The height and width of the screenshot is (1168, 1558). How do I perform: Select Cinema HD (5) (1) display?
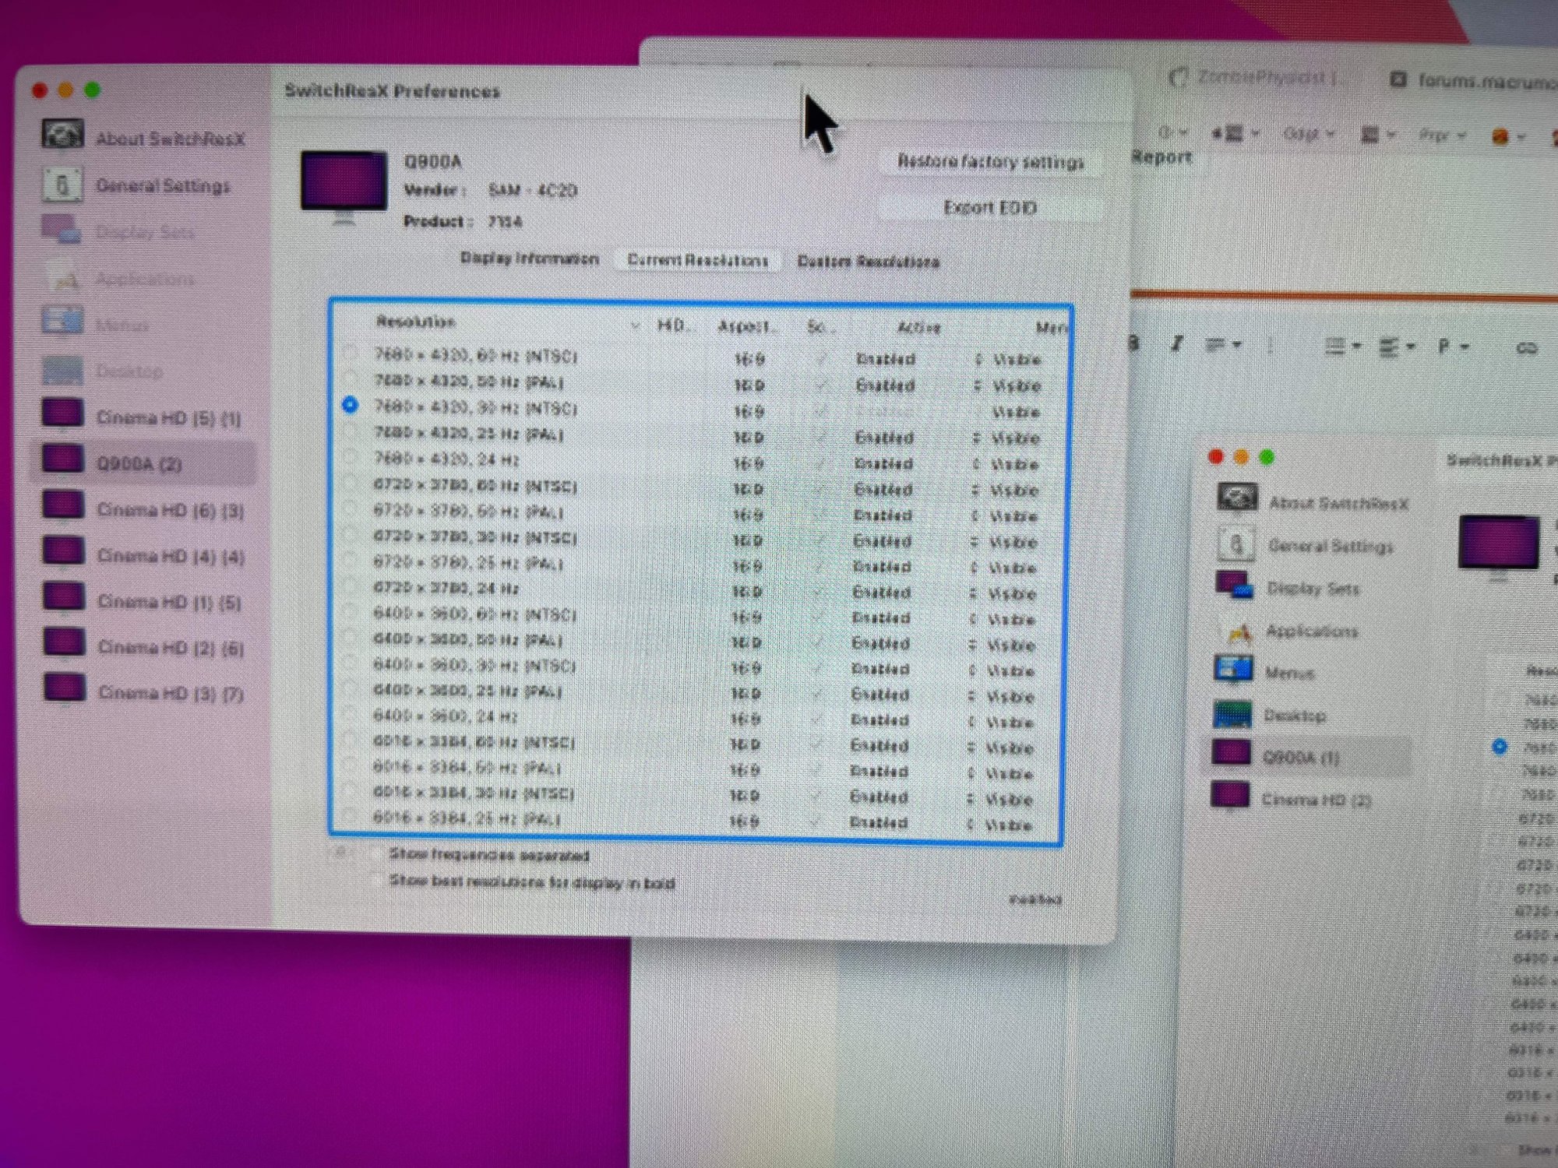coord(167,418)
